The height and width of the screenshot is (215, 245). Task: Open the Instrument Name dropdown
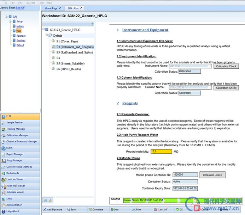coord(210,66)
